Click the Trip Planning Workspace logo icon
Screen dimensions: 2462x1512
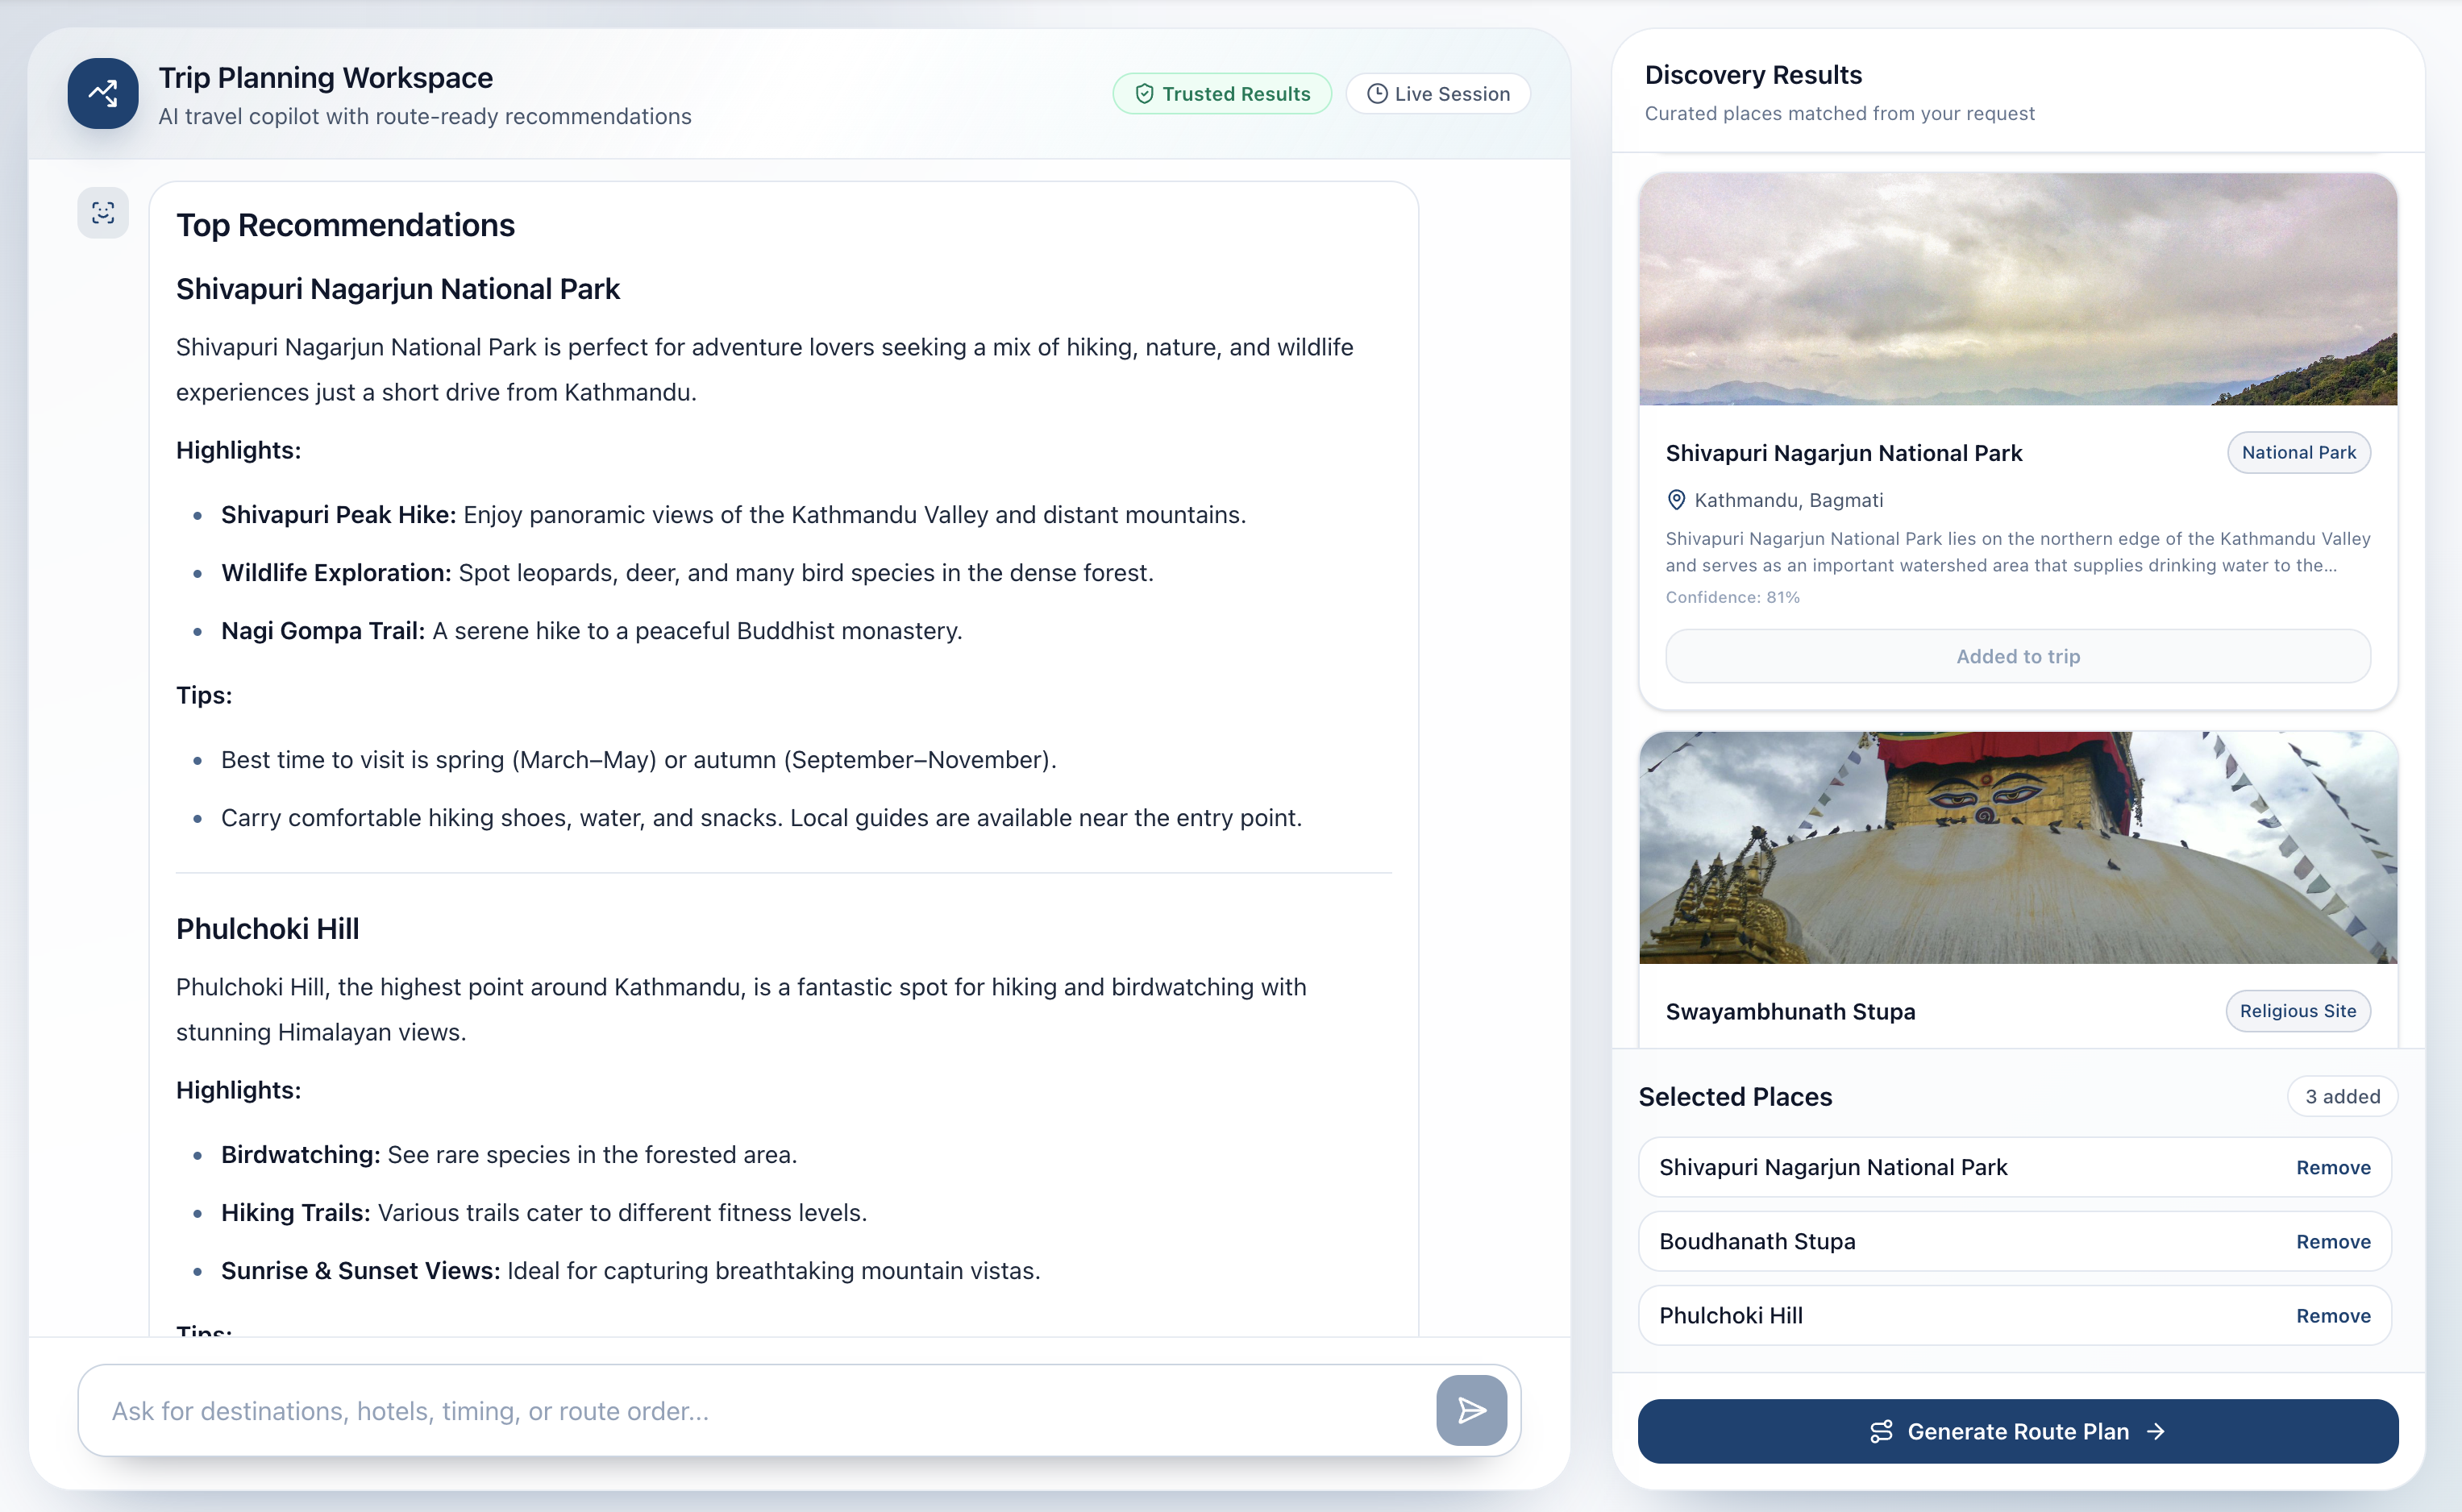[x=103, y=93]
